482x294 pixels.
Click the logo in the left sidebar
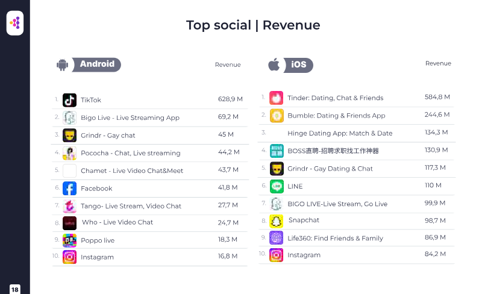click(15, 23)
